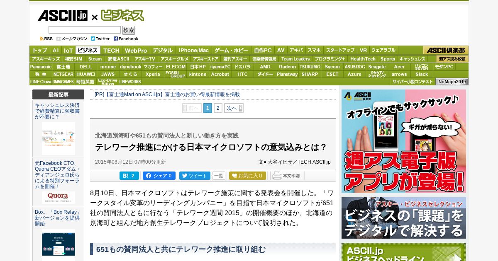This screenshot has width=498, height=261.
Task: Open the HealthTech sub-menu link
Action: click(x=363, y=59)
